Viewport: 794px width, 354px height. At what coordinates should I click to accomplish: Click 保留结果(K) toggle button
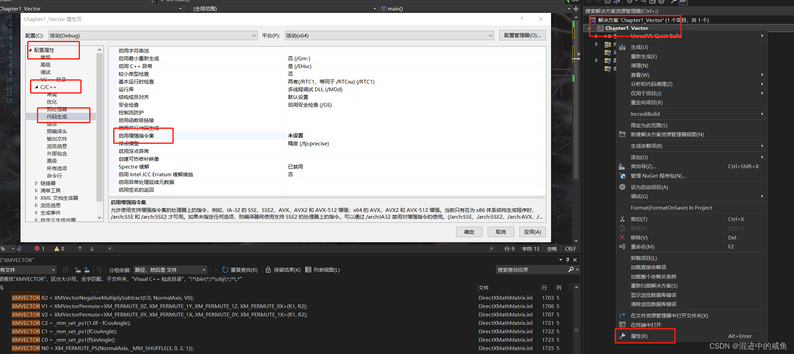[x=283, y=270]
